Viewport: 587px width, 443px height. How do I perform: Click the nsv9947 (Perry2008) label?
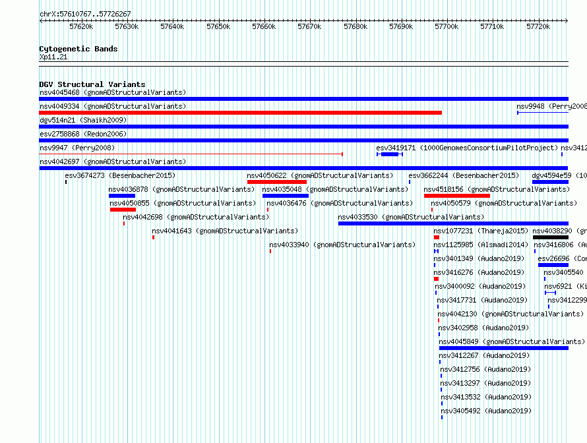tap(77, 148)
